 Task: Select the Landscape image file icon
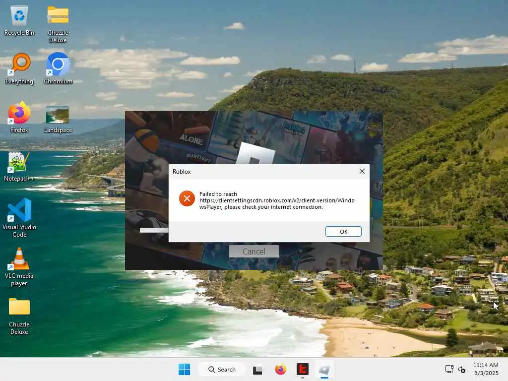[x=58, y=119]
